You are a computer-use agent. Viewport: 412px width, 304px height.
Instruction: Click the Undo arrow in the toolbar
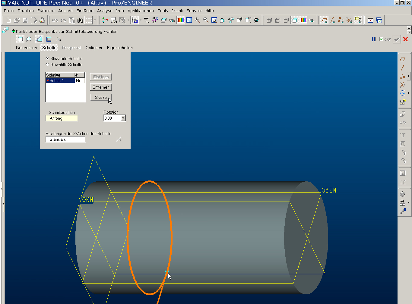[x=55, y=20]
